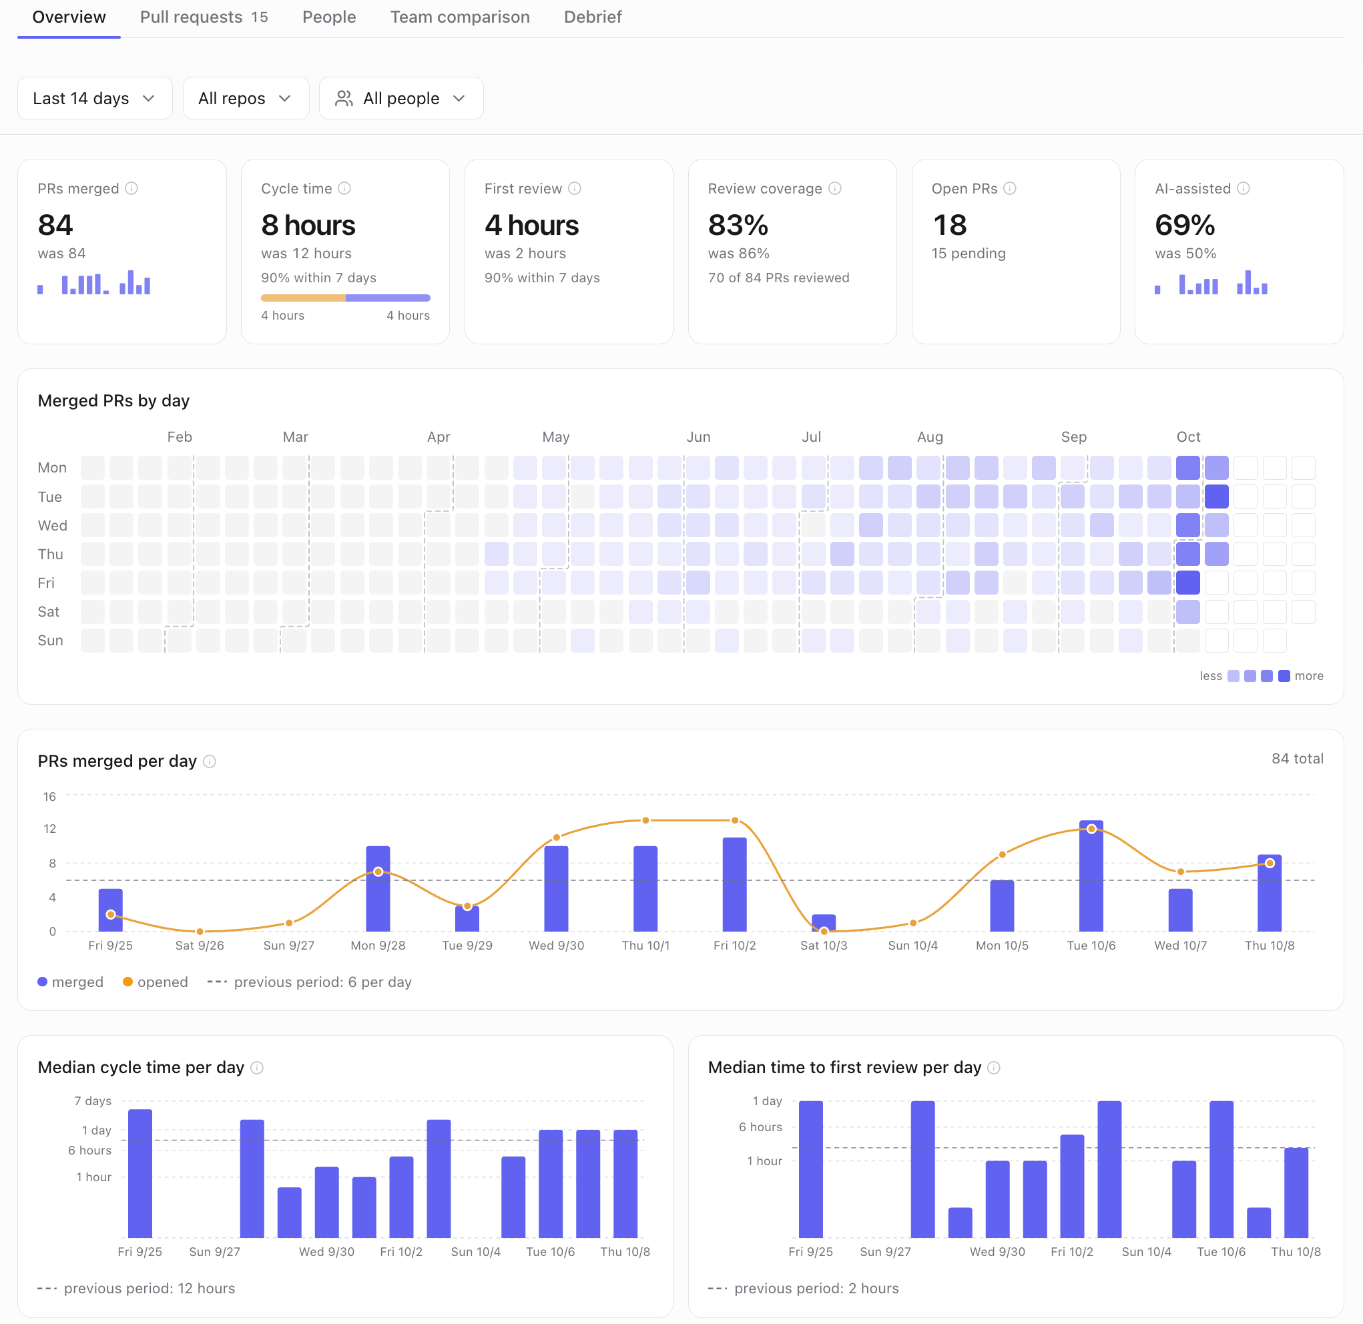Image resolution: width=1363 pixels, height=1324 pixels.
Task: Toggle the merged legend item
Action: 70,982
